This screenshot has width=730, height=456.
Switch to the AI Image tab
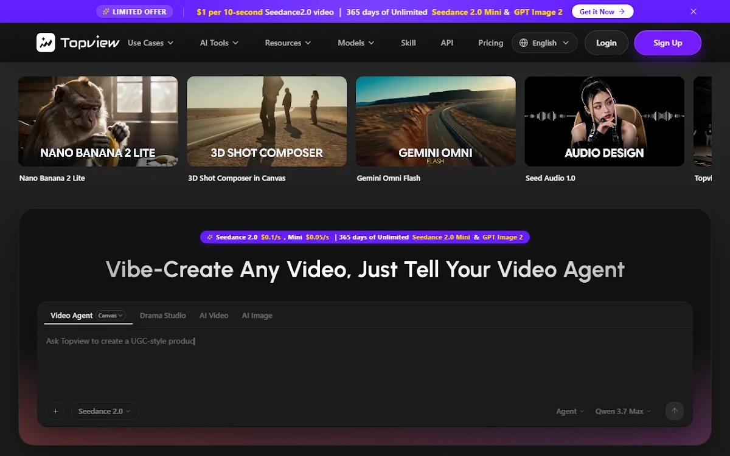257,316
